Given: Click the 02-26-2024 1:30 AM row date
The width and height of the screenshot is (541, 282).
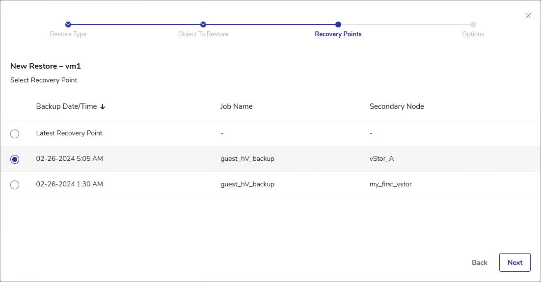Looking at the screenshot, I should [69, 184].
